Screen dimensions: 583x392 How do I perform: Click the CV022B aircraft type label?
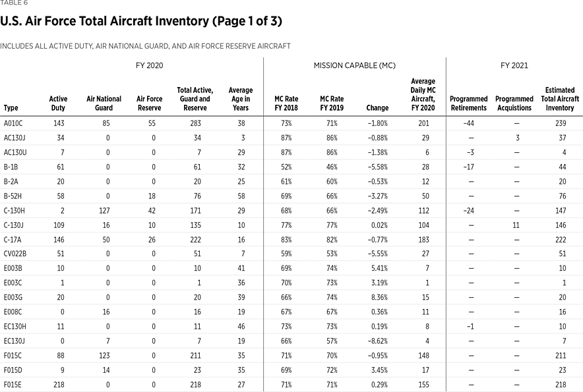(15, 254)
